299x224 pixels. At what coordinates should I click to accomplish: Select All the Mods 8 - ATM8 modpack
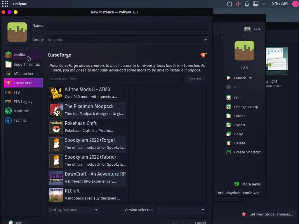(88, 93)
